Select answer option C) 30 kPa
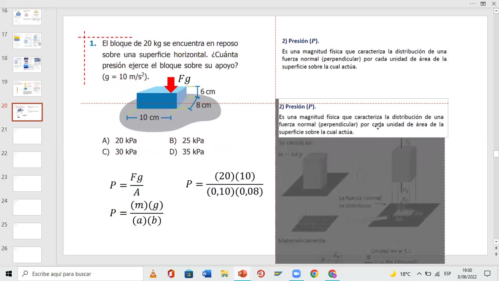This screenshot has height=281, width=499. (x=120, y=152)
